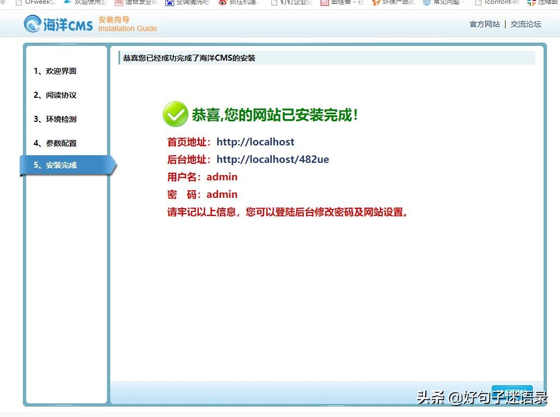Click the 海洋CMS logo in the header
Screen dimensions: 560x417
point(58,24)
